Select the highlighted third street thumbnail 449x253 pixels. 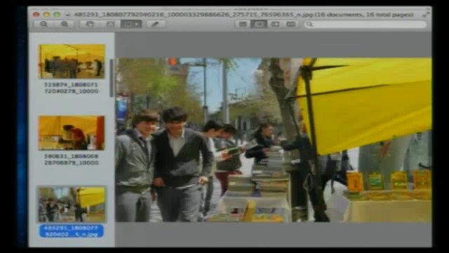pos(72,205)
